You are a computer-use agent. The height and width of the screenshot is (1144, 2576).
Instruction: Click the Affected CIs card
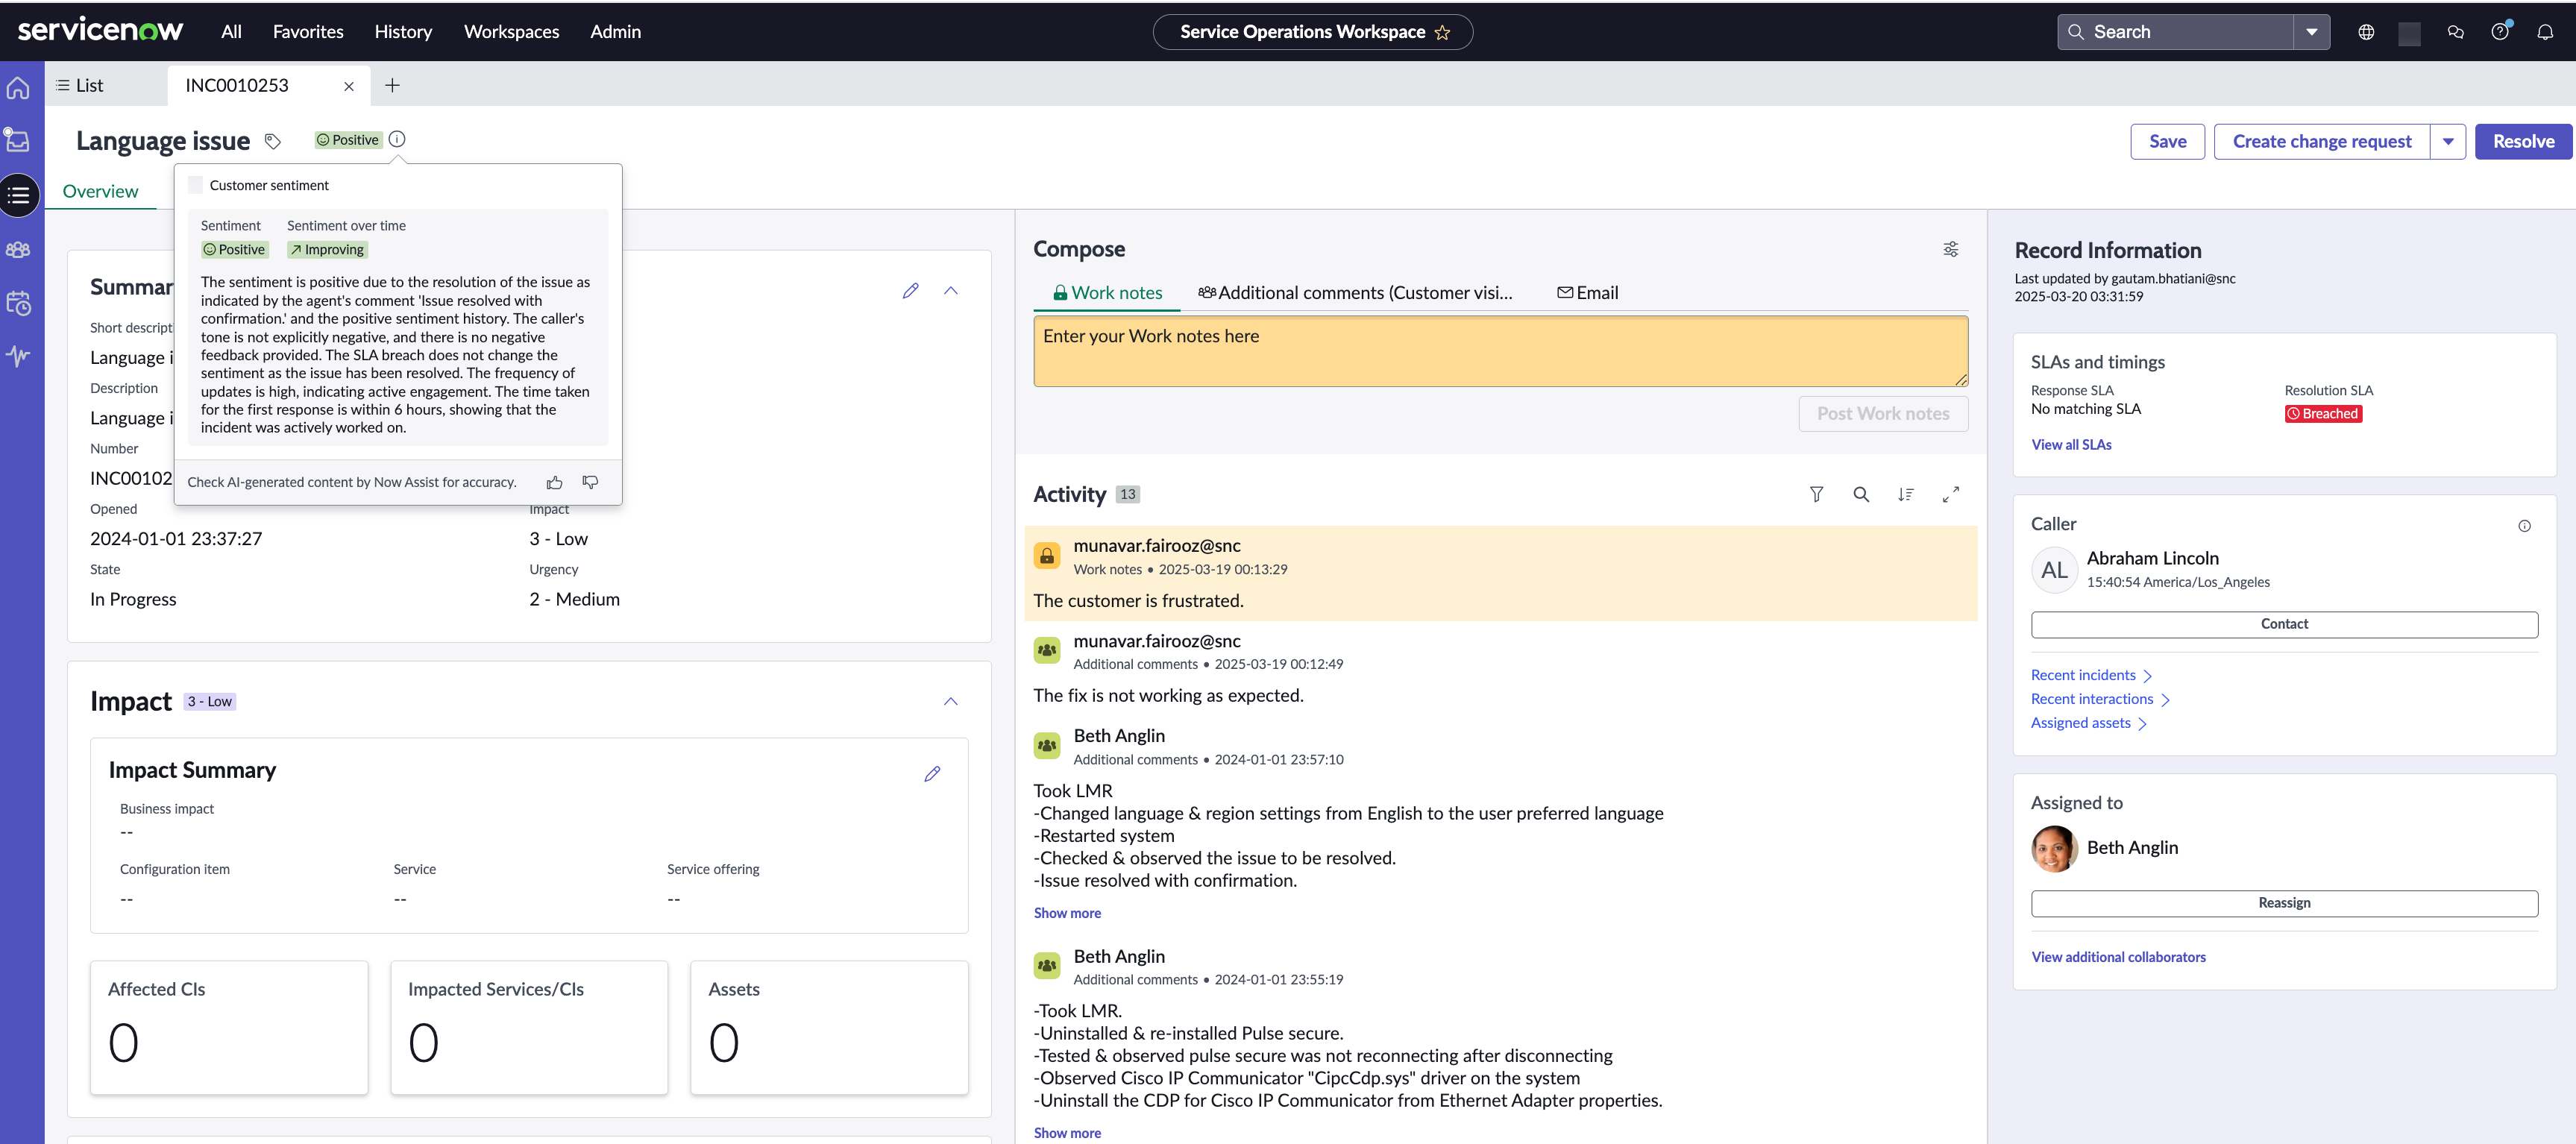[x=229, y=1028]
